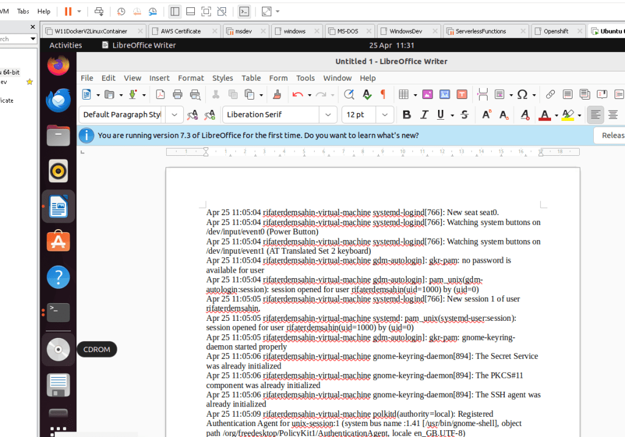Expand the Liberation Serif font dropdown
This screenshot has width=625, height=437.
point(328,115)
